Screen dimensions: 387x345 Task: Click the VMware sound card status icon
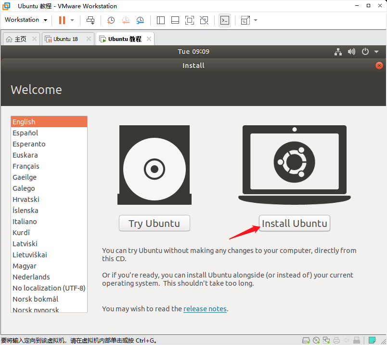point(347,340)
